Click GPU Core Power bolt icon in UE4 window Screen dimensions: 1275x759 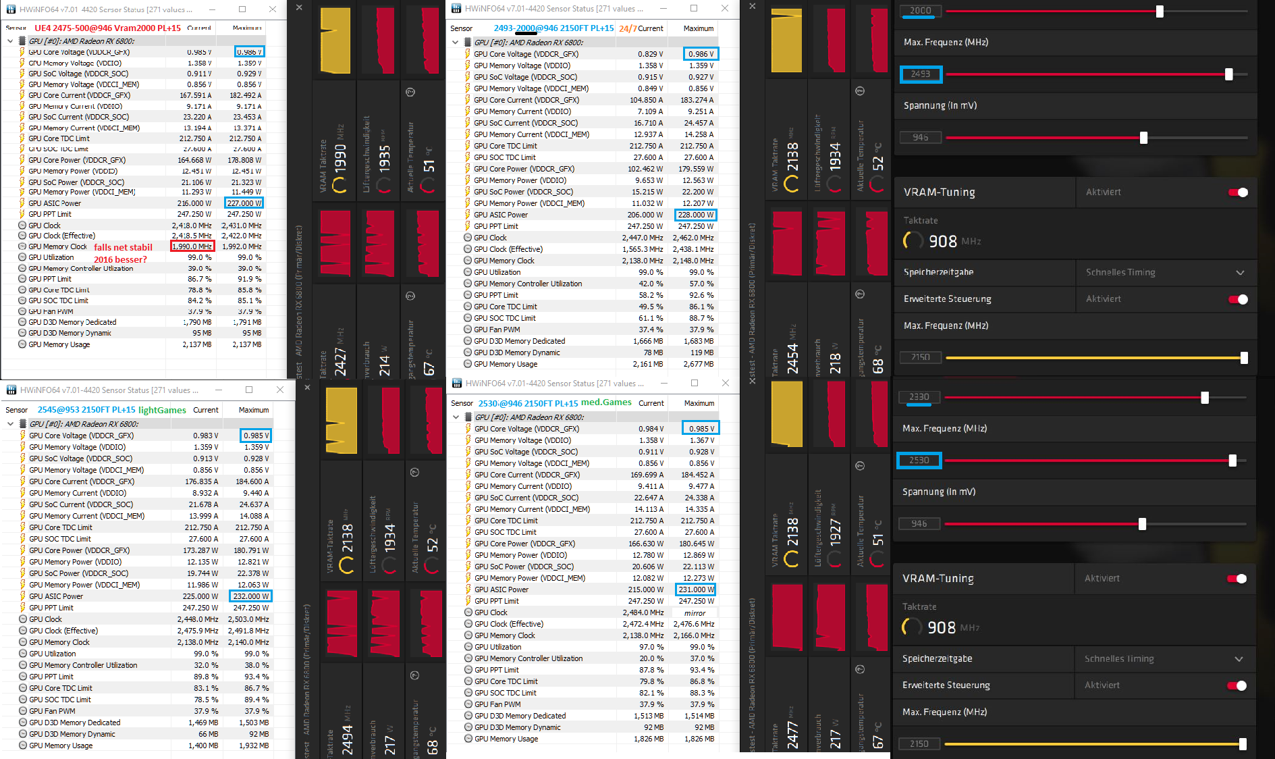(x=22, y=160)
